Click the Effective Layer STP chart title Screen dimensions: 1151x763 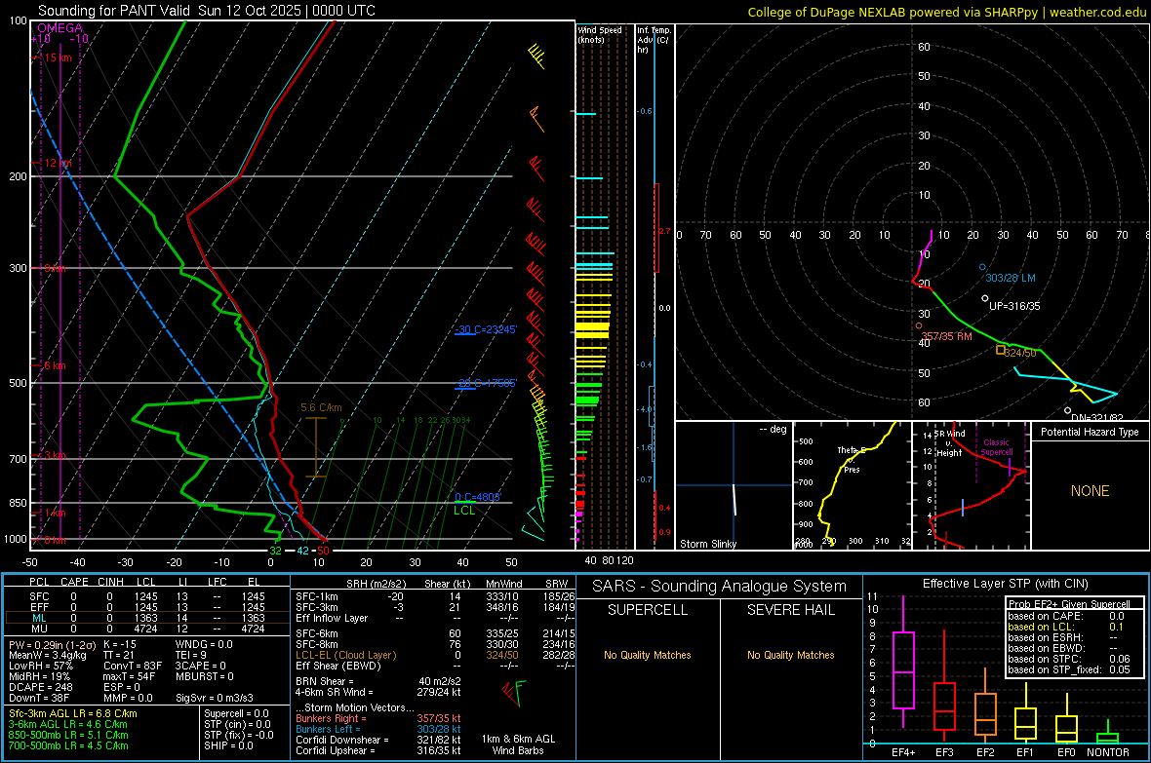click(1005, 584)
